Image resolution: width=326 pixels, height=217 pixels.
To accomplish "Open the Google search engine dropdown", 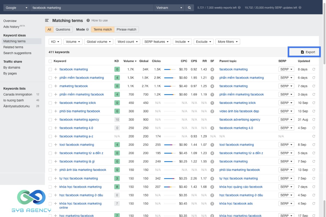I will [x=16, y=8].
